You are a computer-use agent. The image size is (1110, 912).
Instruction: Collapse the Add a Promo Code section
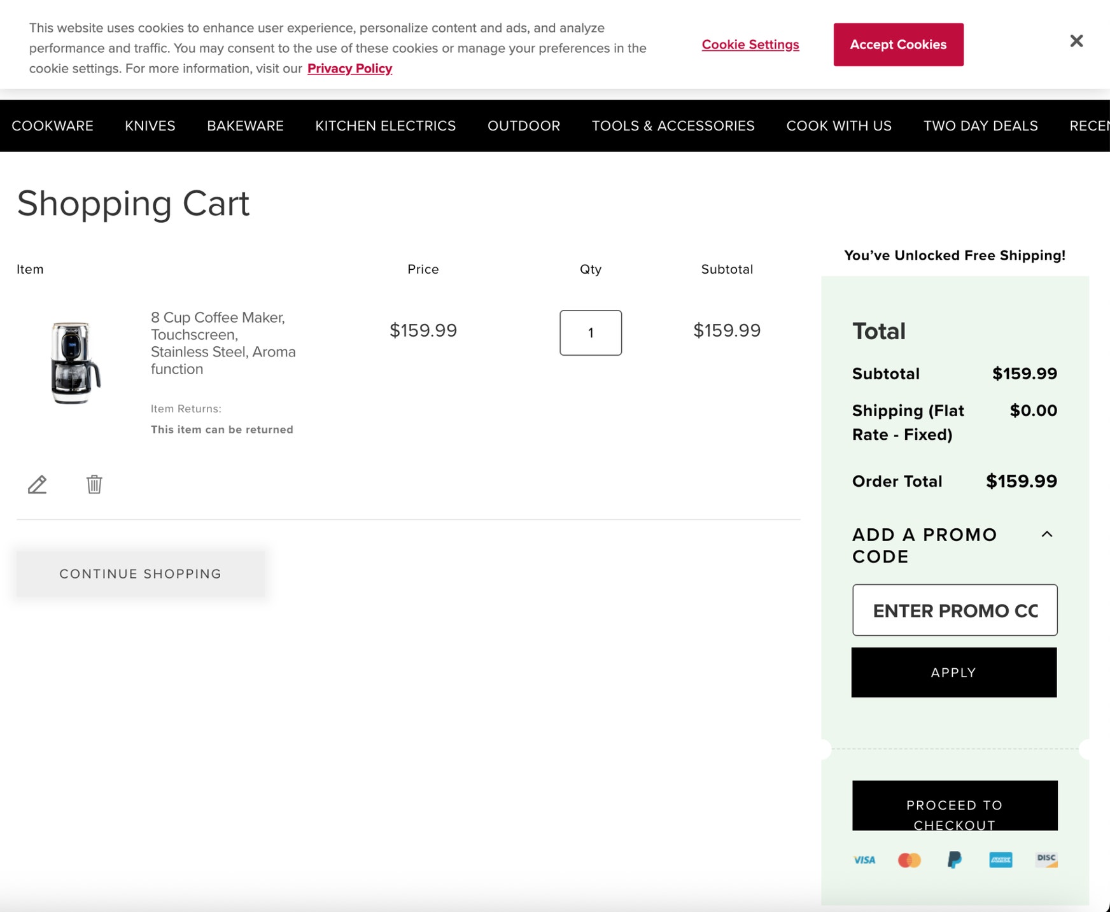pyautogui.click(x=1046, y=535)
